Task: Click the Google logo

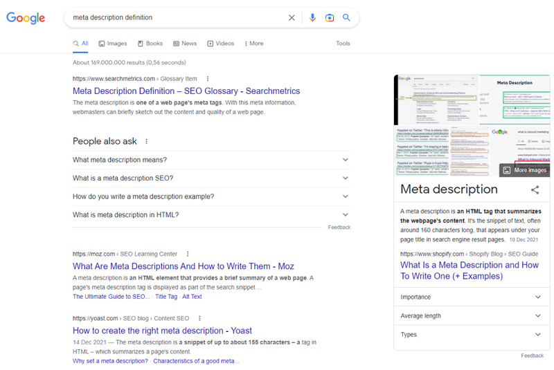Action: coord(26,18)
